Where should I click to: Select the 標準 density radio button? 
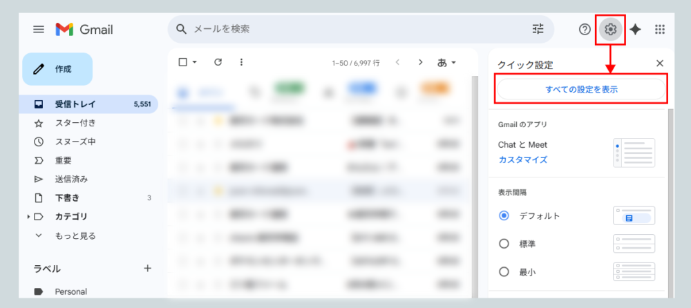click(504, 244)
